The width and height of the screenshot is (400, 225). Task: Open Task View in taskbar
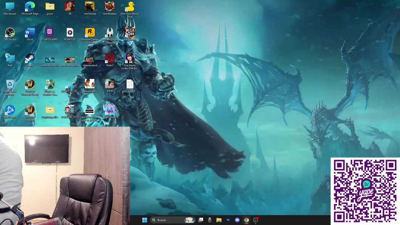[x=201, y=220]
